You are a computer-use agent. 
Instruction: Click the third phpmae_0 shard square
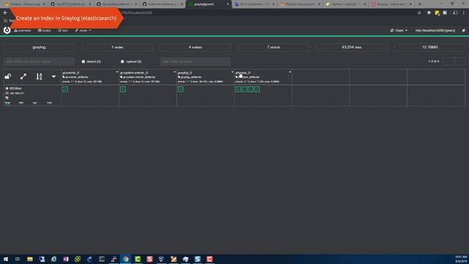[251, 89]
